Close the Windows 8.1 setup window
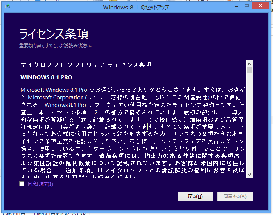Viewport: 273px width, 215px height. 261,6
